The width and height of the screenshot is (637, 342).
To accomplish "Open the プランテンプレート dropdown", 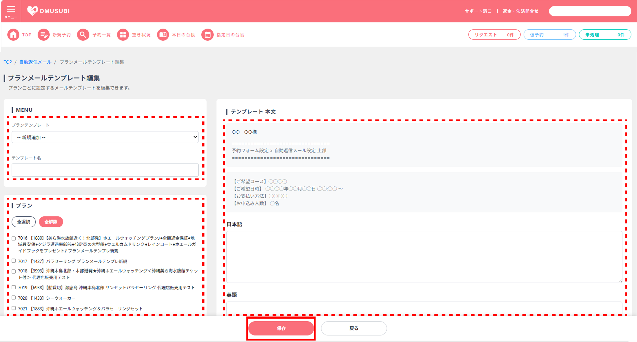I will (105, 137).
